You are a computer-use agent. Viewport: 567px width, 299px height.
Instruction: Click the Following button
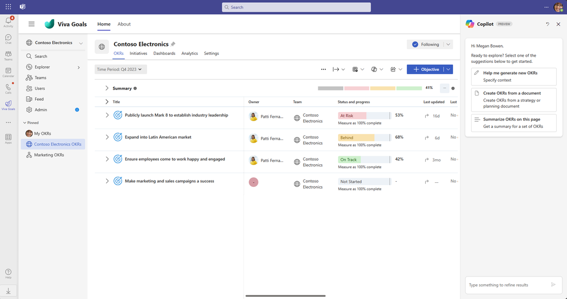(x=426, y=44)
